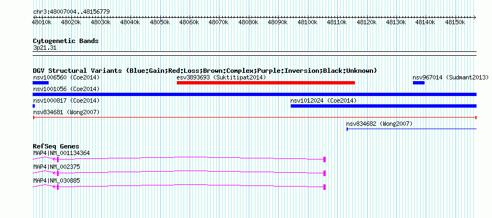Click the small nsv1000817 blue variant marker

[34, 106]
